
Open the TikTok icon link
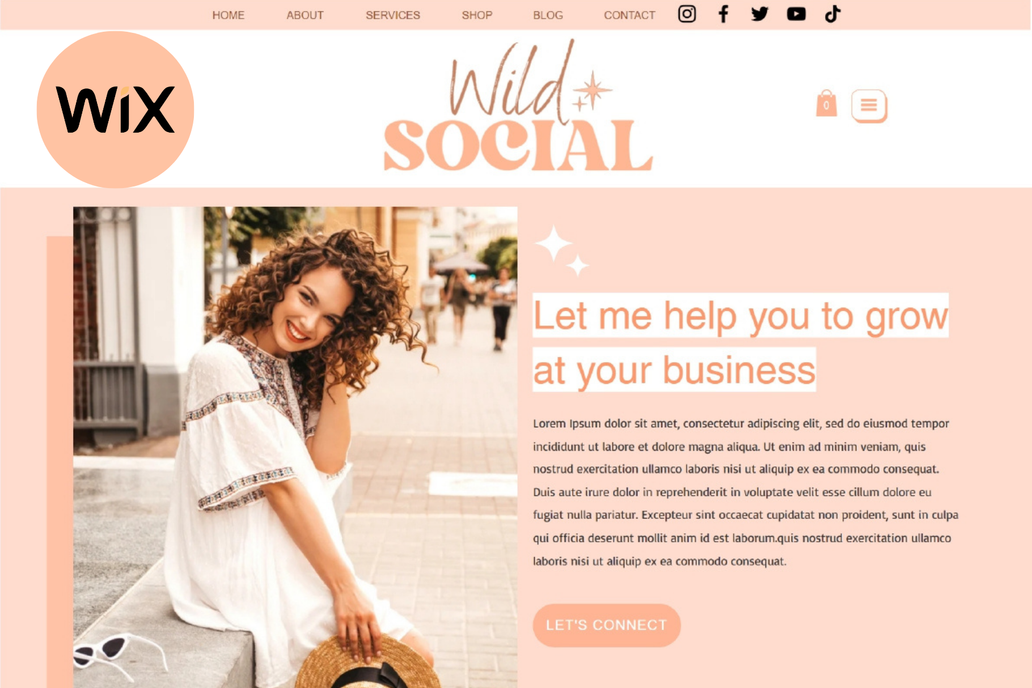click(x=832, y=14)
